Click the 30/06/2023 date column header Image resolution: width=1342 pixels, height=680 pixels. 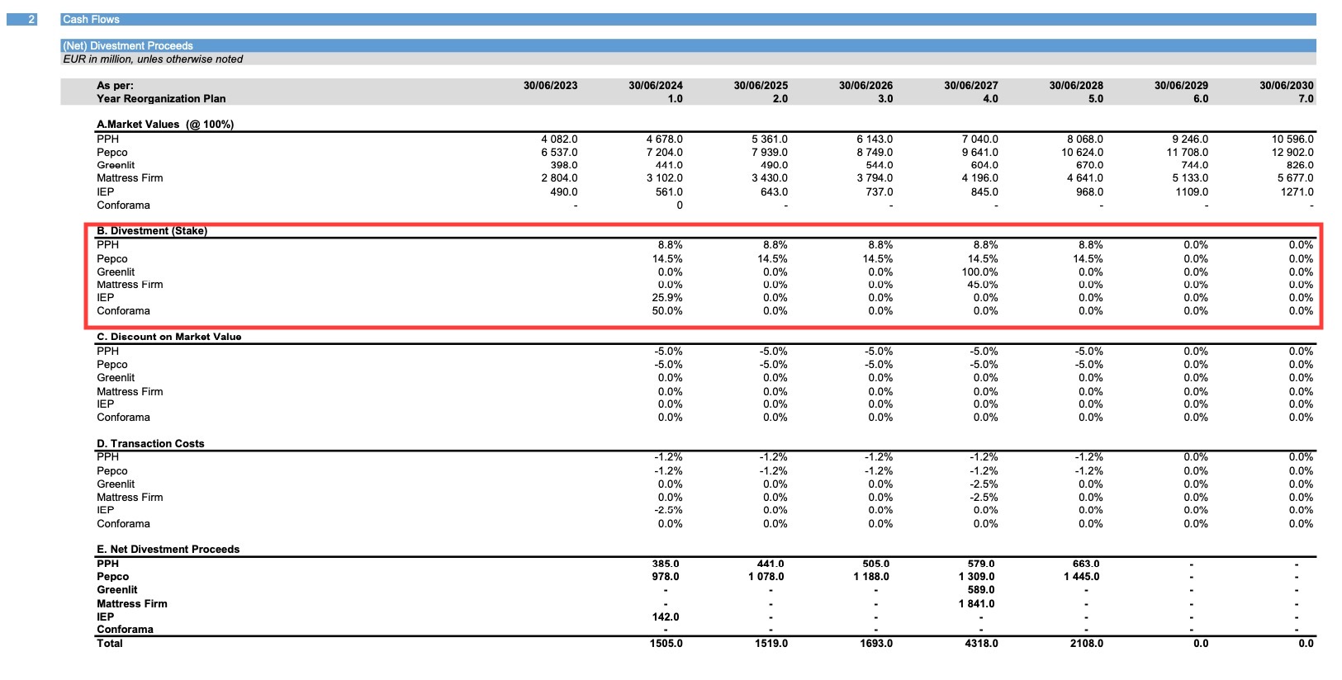pyautogui.click(x=551, y=85)
